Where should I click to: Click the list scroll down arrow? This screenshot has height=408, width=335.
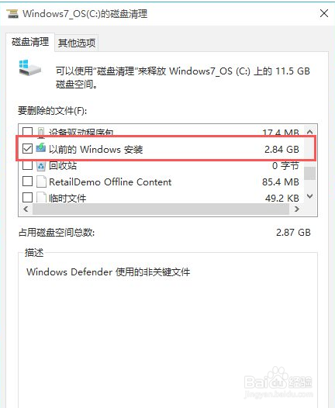(309, 196)
